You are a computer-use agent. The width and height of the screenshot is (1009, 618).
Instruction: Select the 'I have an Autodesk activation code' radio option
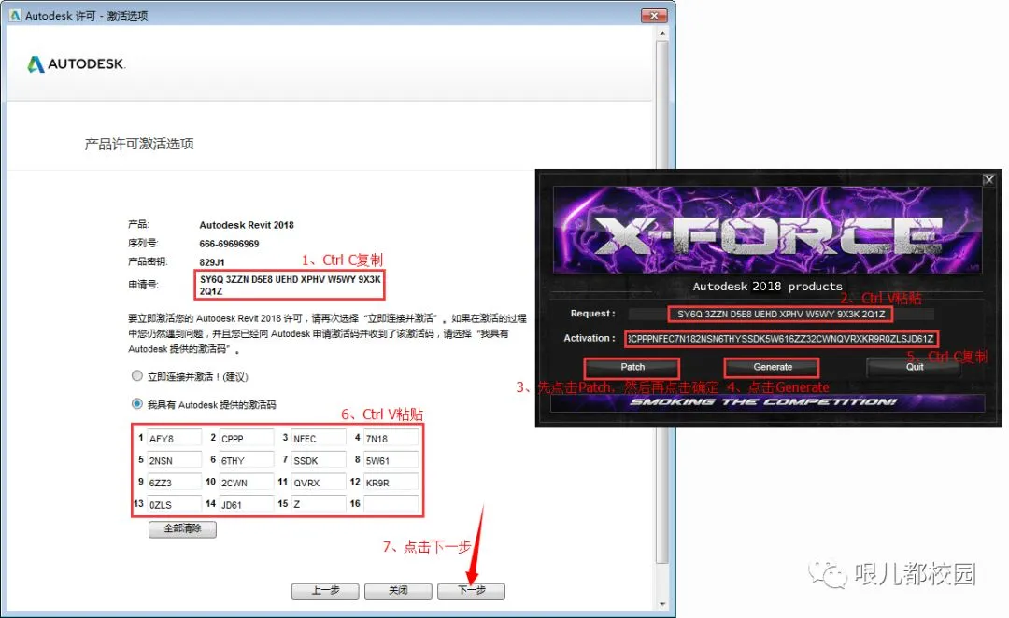click(137, 404)
